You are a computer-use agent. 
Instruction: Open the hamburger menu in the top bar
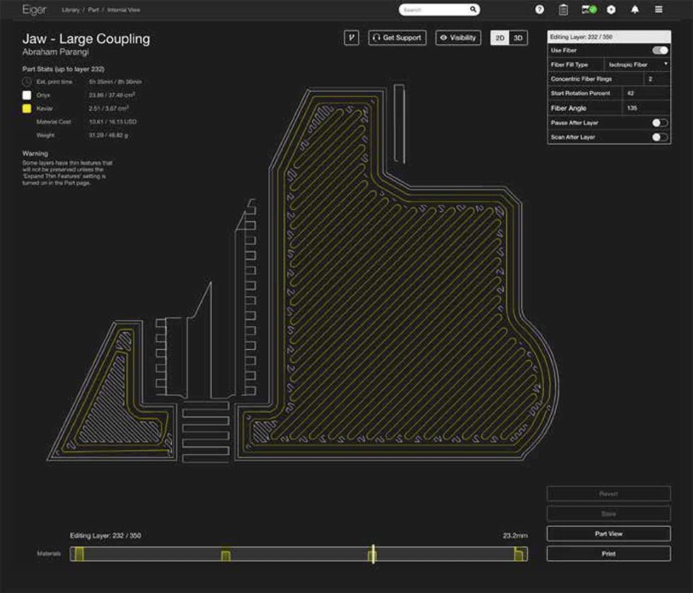coord(658,9)
